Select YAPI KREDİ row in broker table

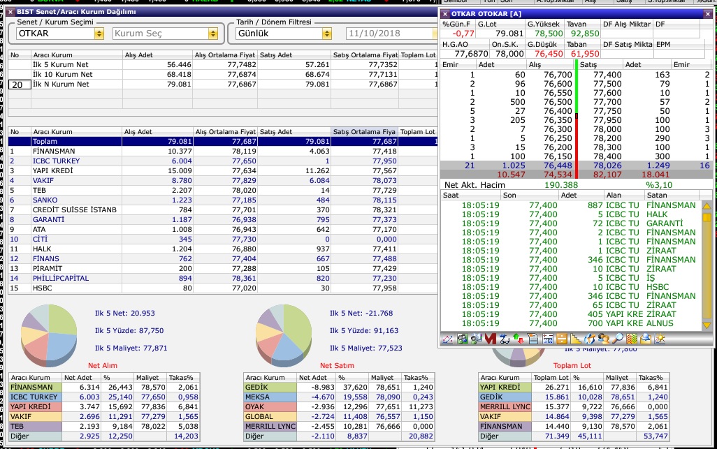tap(223, 171)
